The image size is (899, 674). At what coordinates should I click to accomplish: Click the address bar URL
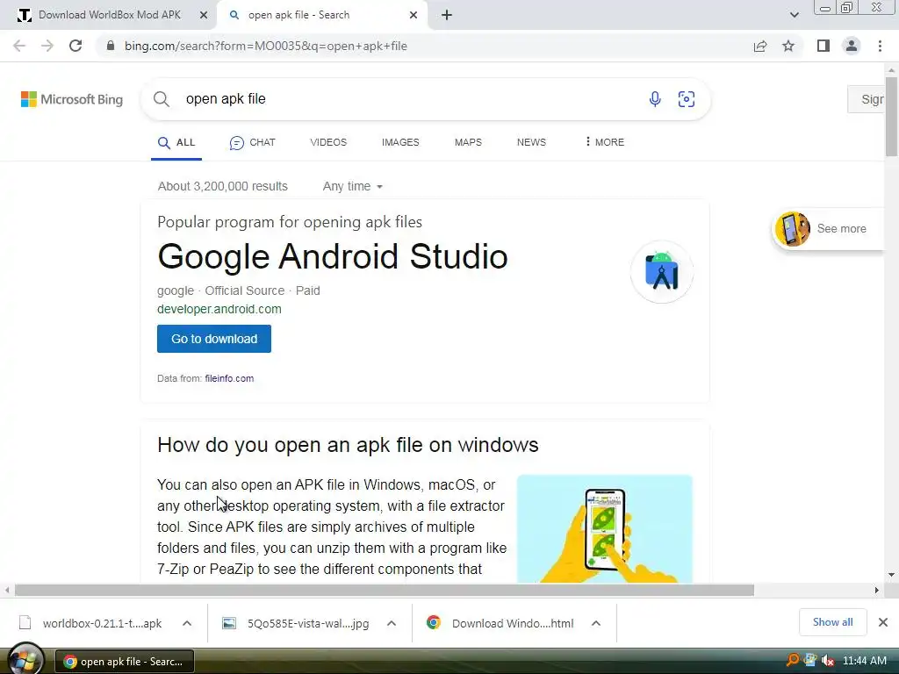[265, 46]
